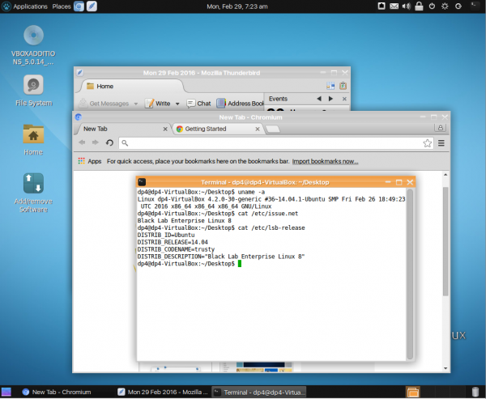Screen dimensions: 486x399
Task: Open the Chromium hamburger menu
Action: [441, 142]
